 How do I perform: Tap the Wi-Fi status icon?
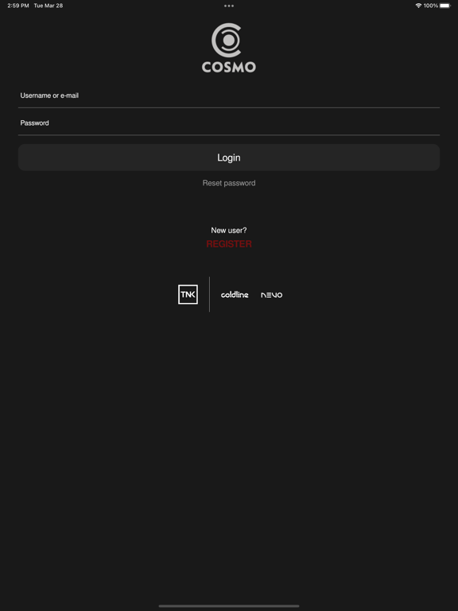point(418,6)
